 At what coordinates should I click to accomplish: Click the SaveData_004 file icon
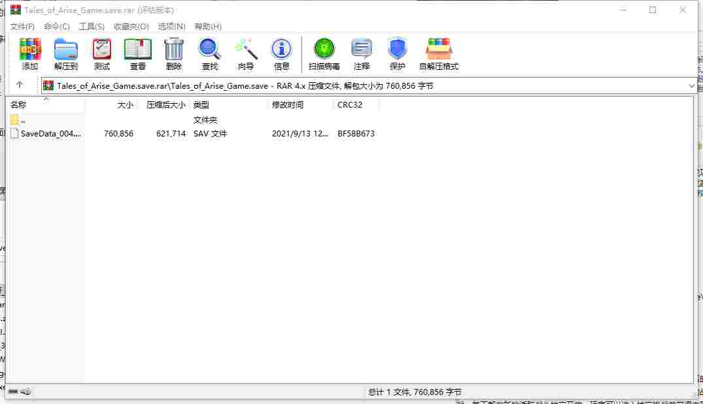point(14,133)
